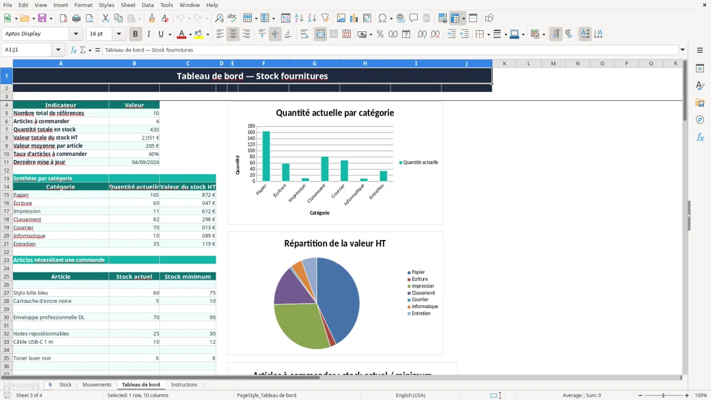Insert a comment bubble
Viewport: 711px width, 400px height.
414,18
